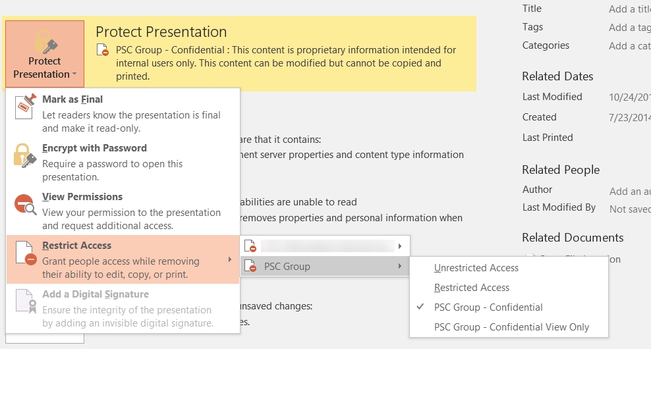The width and height of the screenshot is (651, 395).
Task: Choose the Mark as Final menu entry
Action: (x=123, y=113)
